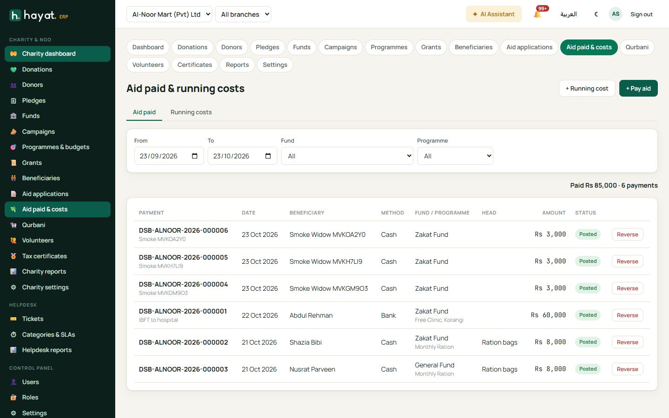Open Donations heart icon in sidebar

click(13, 70)
